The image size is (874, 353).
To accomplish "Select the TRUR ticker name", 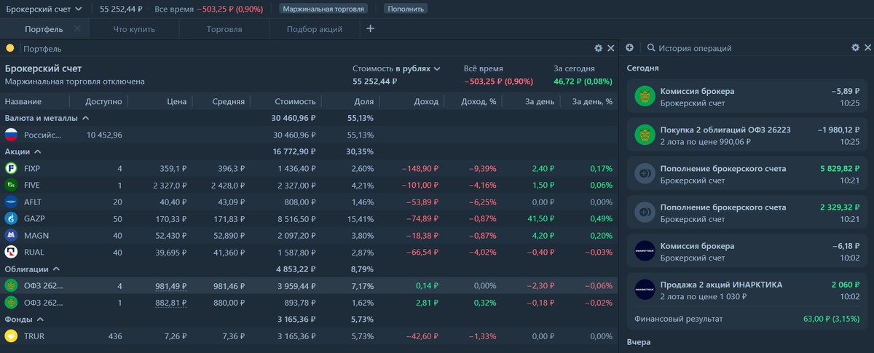I will (35, 336).
